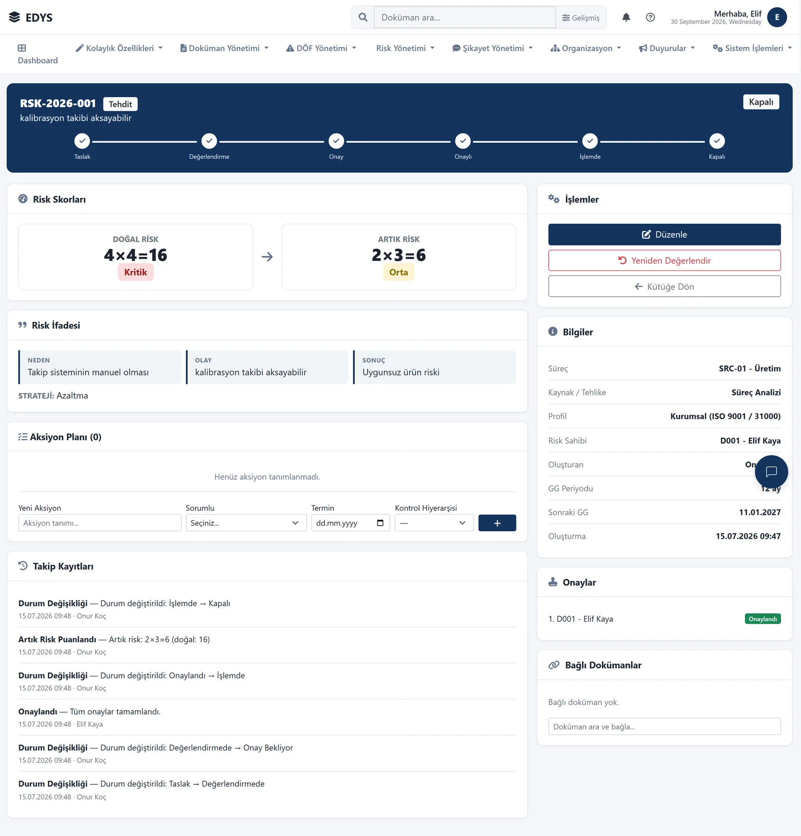Open the Kontrol Hiyerarşisi dropdown
The width and height of the screenshot is (801, 836).
(x=434, y=523)
